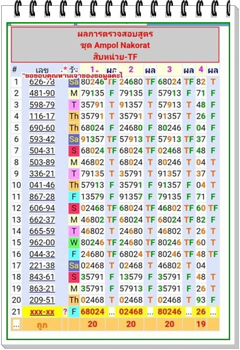The width and height of the screenshot is (240, 350).
Task: Click the 962-00 link
Action: point(42,243)
